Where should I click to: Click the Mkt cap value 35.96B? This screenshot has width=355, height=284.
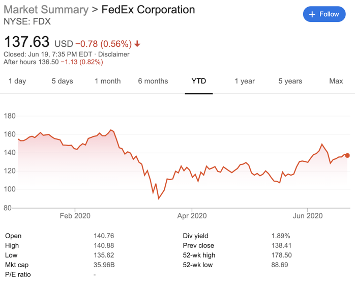click(x=104, y=265)
